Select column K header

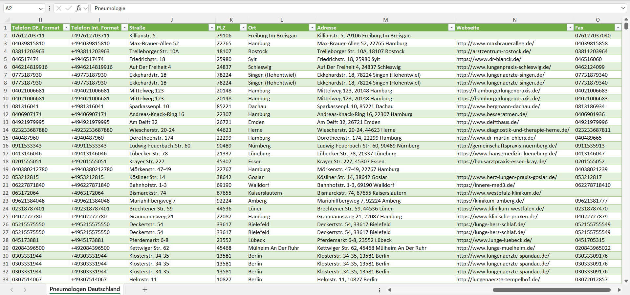[231, 20]
